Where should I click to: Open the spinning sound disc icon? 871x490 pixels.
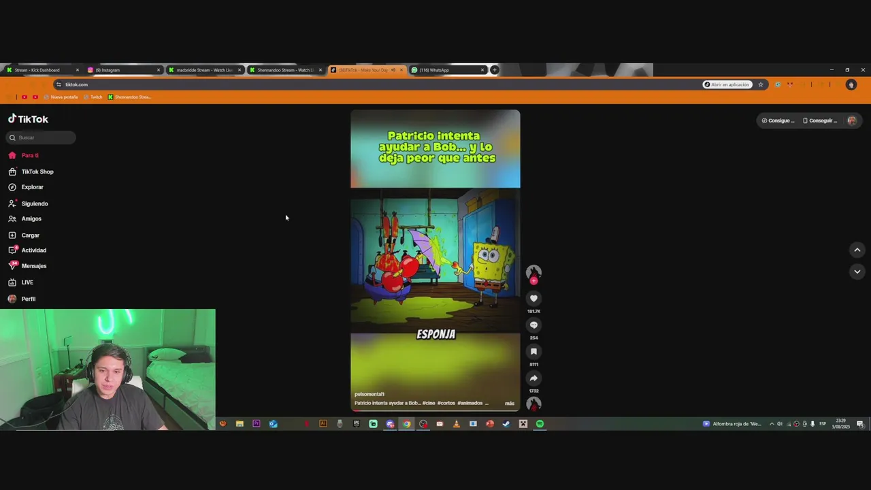(533, 404)
